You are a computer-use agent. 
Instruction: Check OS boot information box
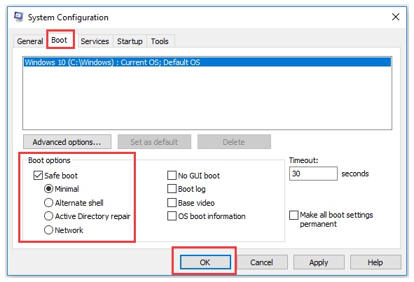(x=172, y=216)
